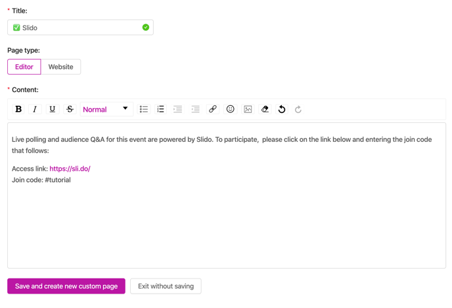
Task: Apply strikethrough formatting
Action: [x=70, y=109]
